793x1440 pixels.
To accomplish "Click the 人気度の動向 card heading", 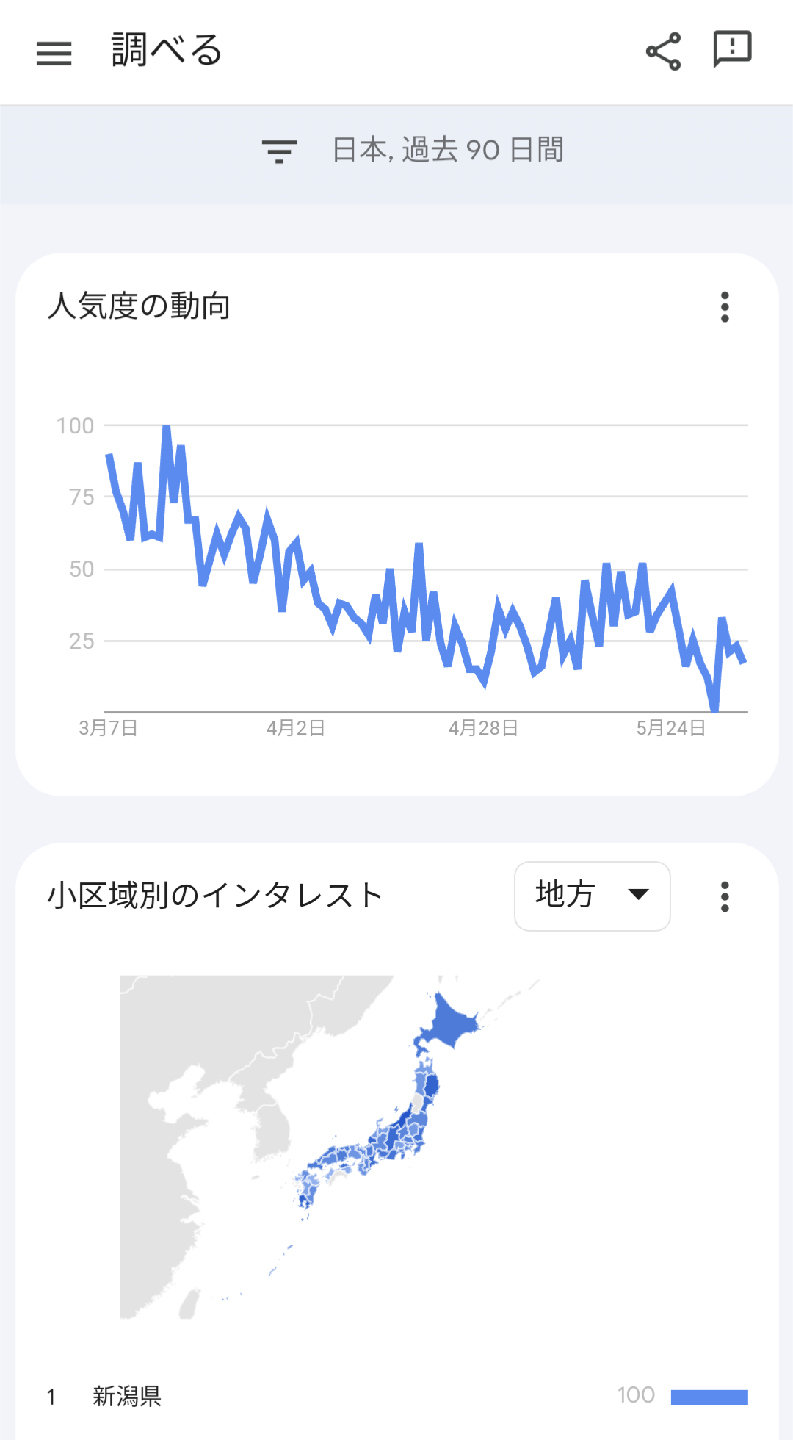I will pos(140,306).
